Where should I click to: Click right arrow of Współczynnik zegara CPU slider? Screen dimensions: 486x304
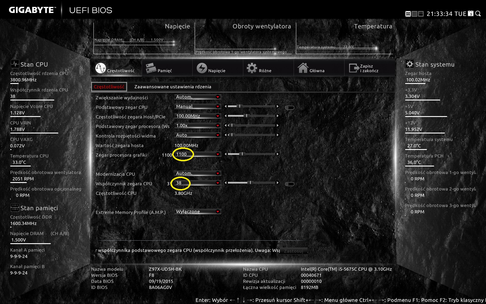(x=277, y=183)
